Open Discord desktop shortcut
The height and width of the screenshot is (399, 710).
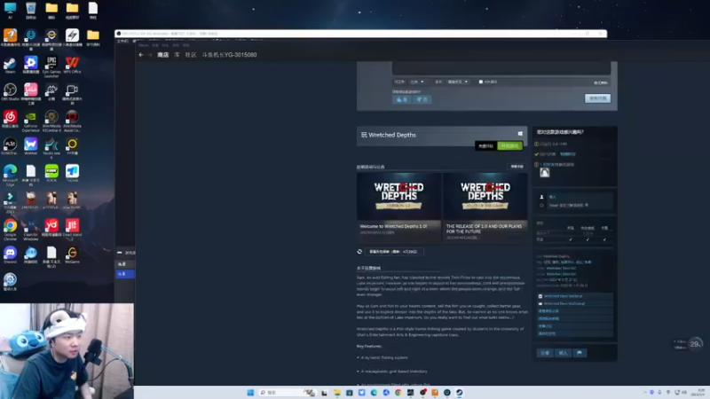coord(10,254)
